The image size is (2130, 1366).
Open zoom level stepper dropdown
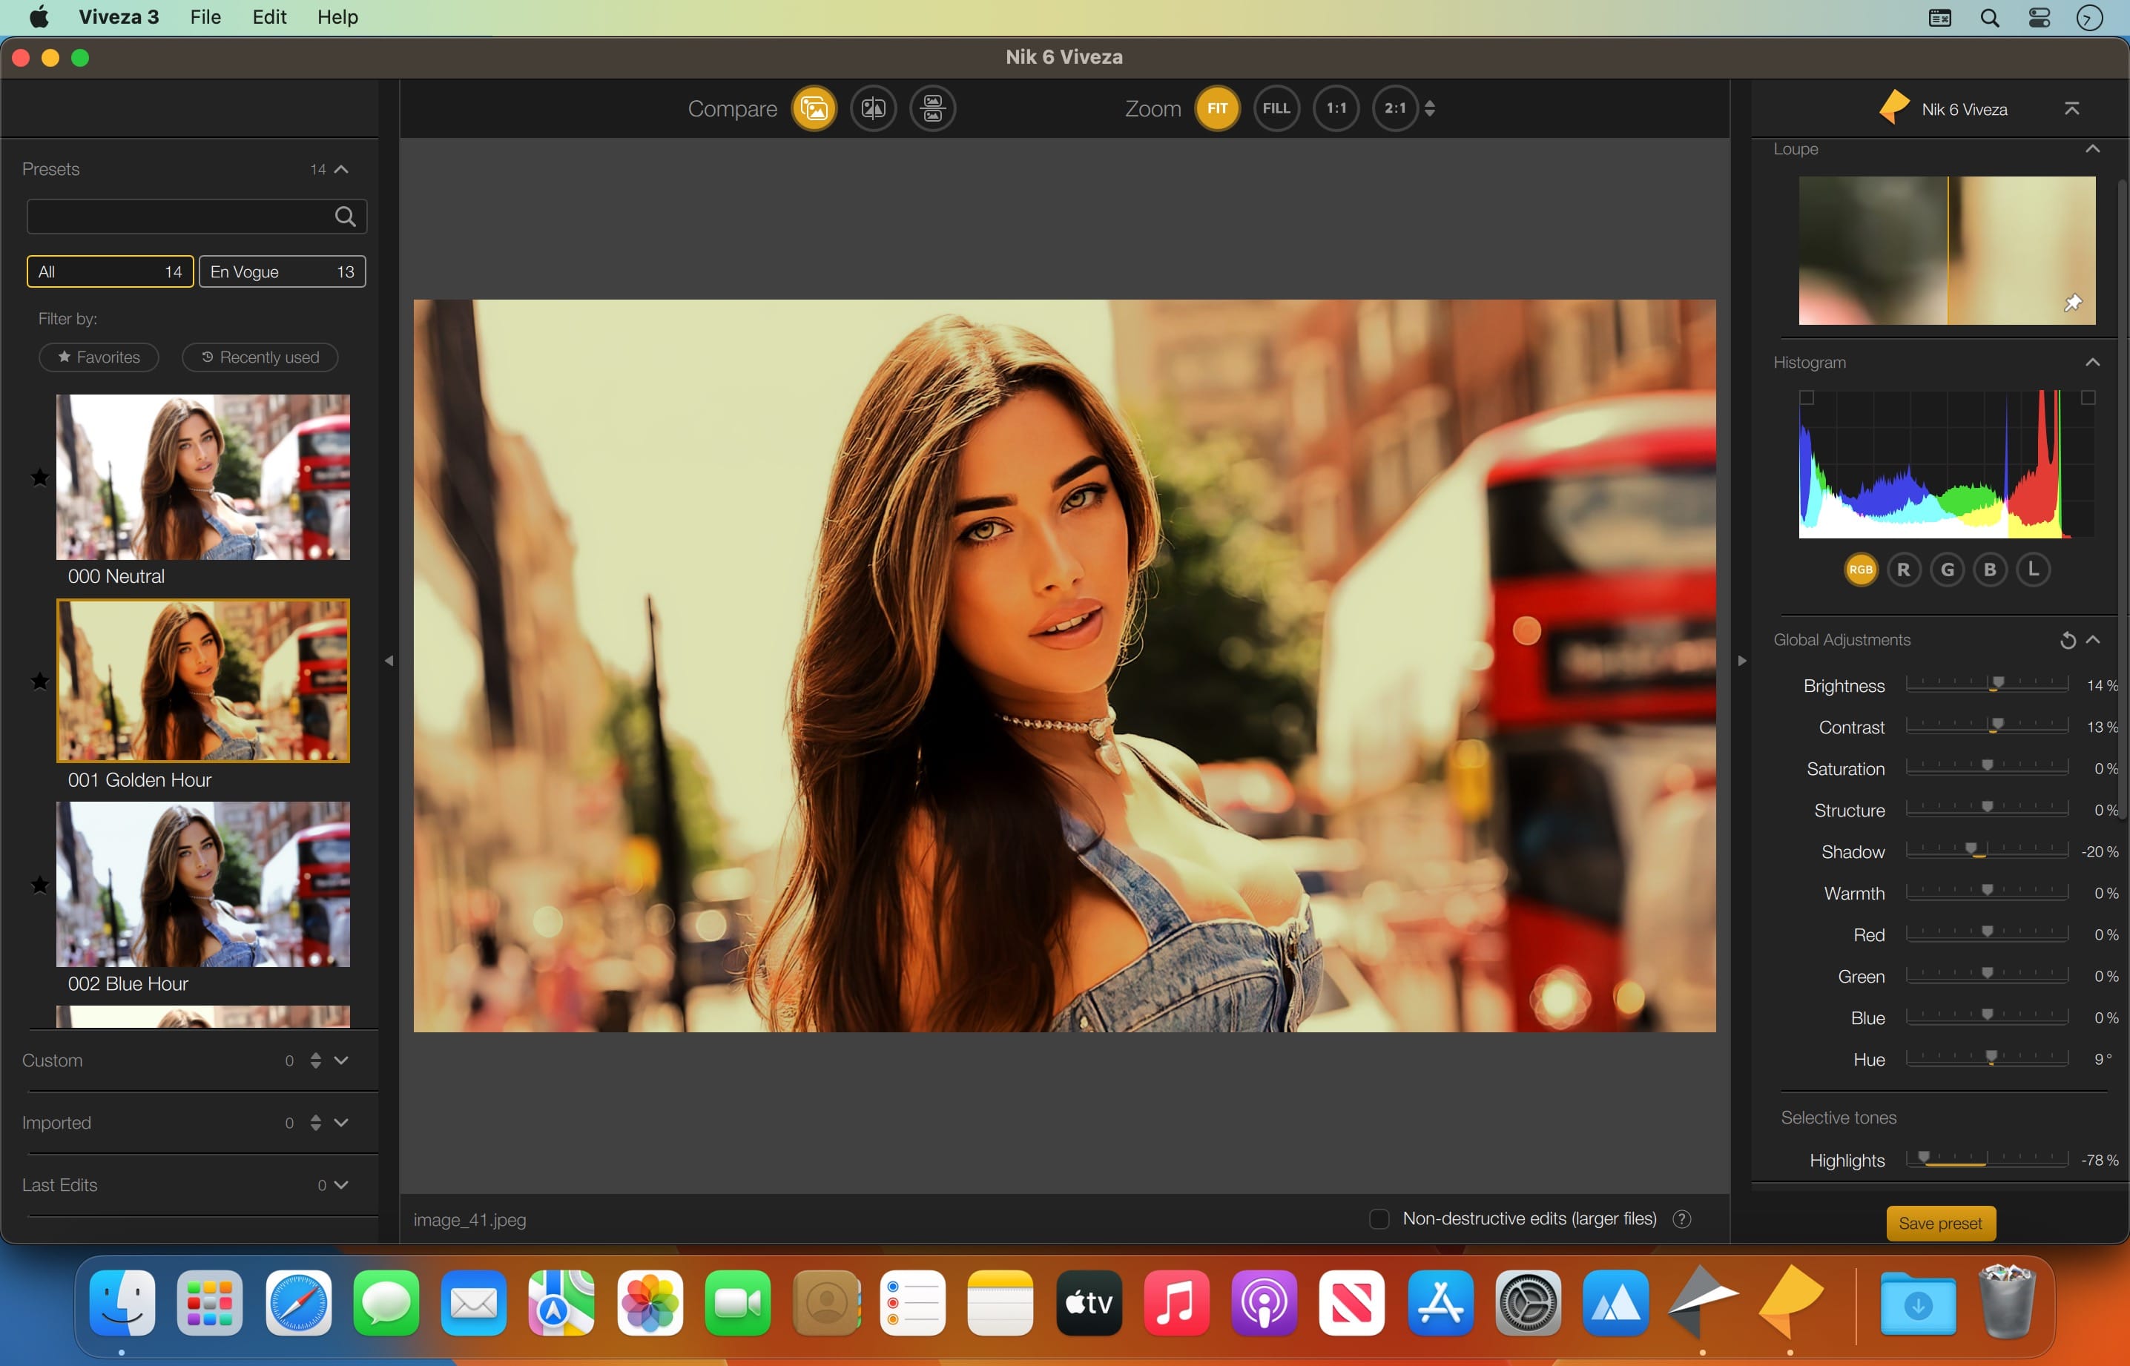coord(1429,108)
